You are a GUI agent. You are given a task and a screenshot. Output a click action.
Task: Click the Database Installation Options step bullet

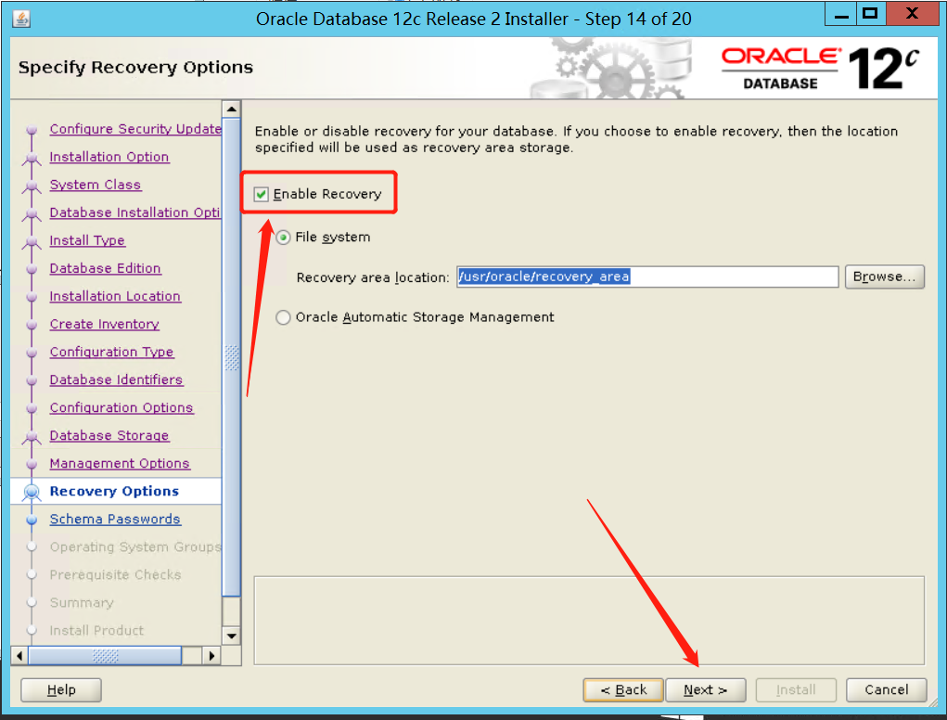[32, 212]
